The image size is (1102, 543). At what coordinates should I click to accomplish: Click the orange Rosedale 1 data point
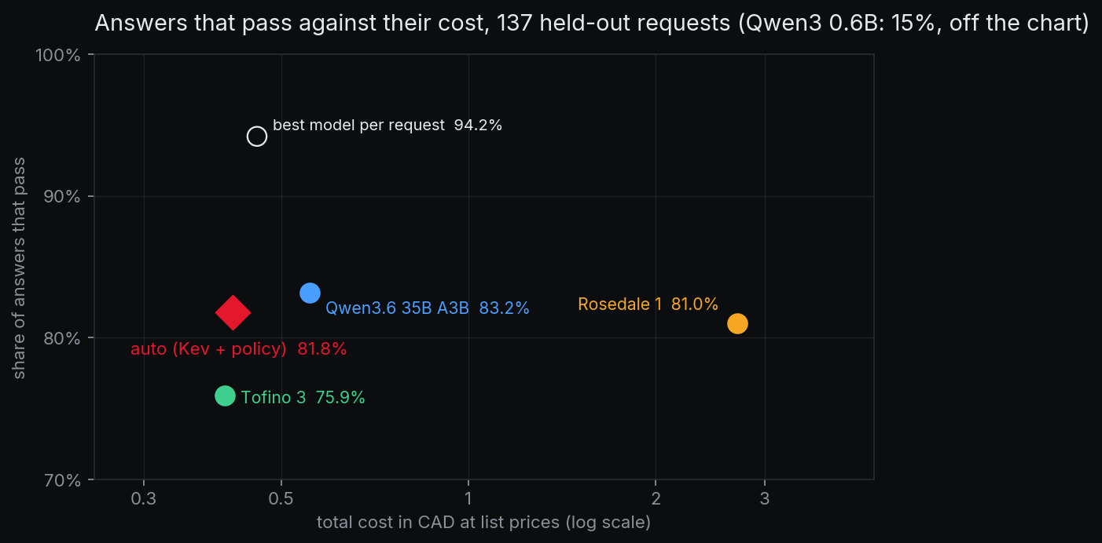[x=737, y=323]
